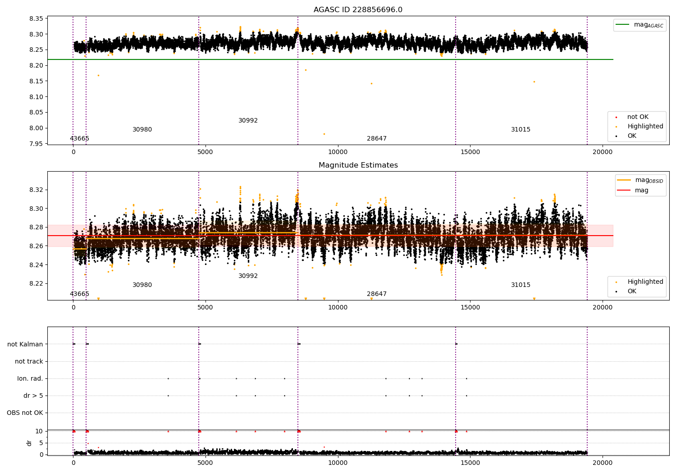
Task: Click the rotated "dr" y-axis label
Action: pyautogui.click(x=29, y=443)
